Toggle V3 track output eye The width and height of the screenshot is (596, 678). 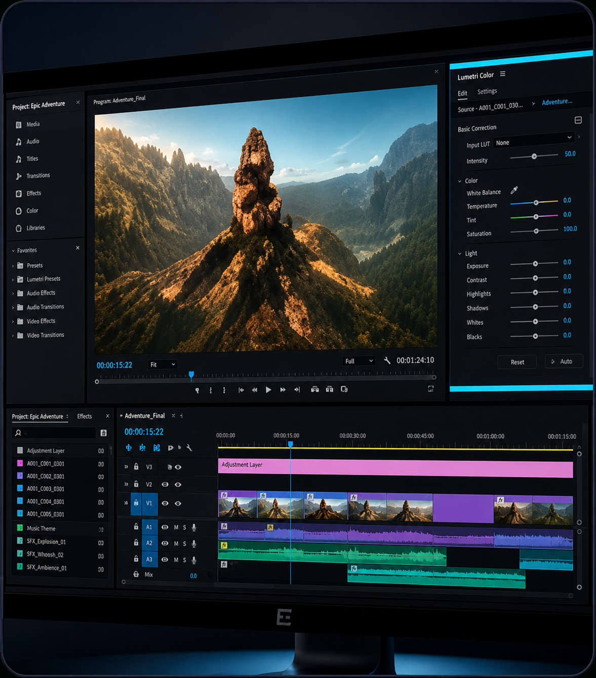178,467
